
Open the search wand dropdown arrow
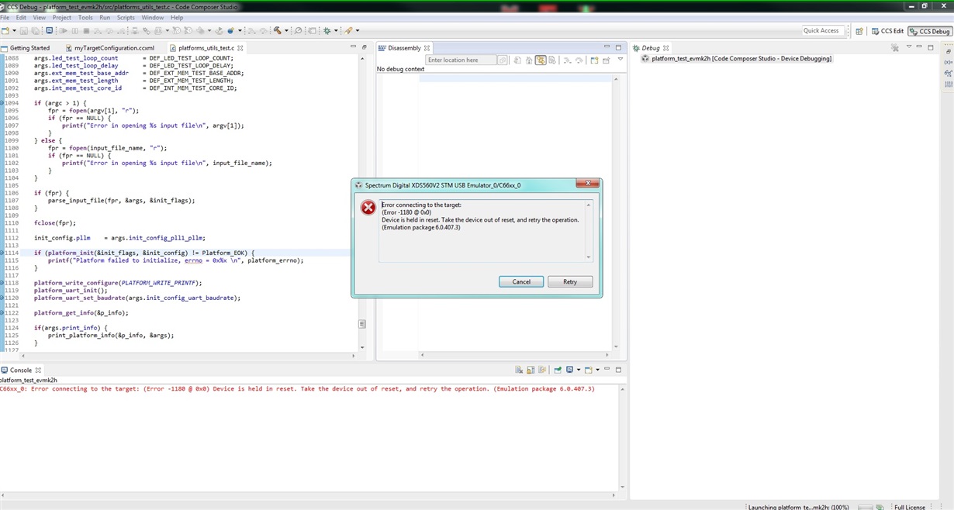click(358, 31)
